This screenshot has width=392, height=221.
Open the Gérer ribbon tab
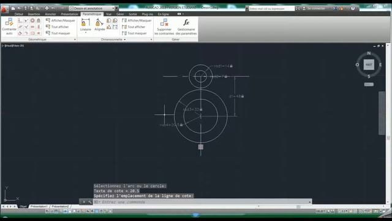click(x=120, y=14)
